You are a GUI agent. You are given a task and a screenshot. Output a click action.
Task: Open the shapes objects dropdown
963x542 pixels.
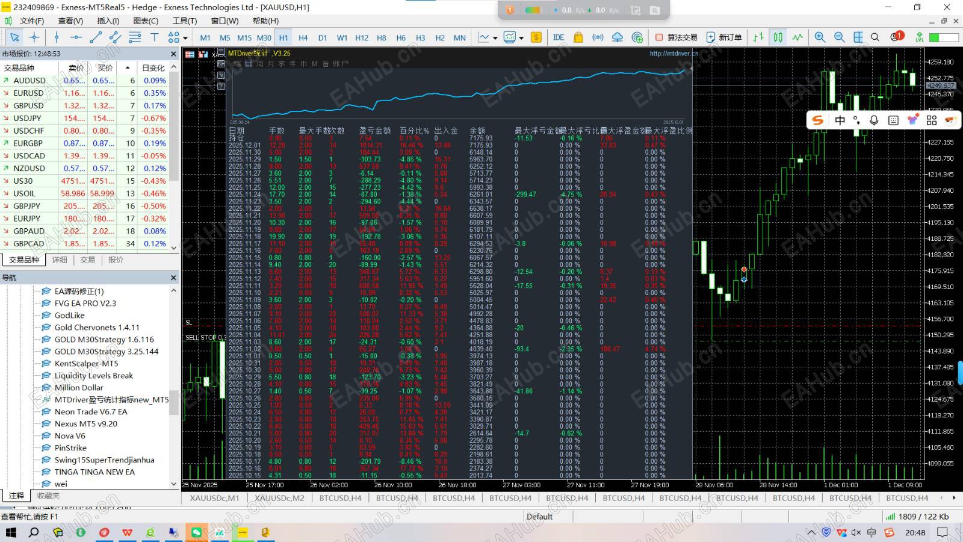click(x=178, y=37)
